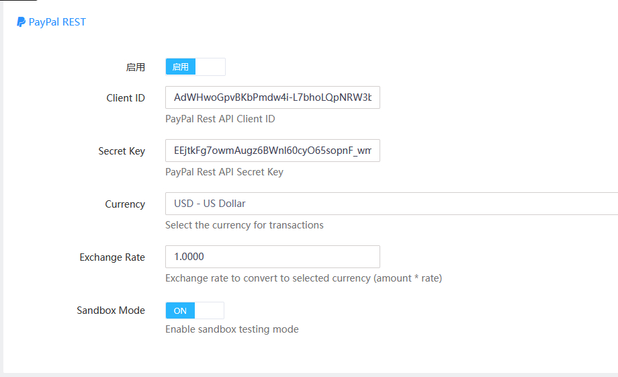Focus the Secret Key input field
The height and width of the screenshot is (377, 618).
272,151
